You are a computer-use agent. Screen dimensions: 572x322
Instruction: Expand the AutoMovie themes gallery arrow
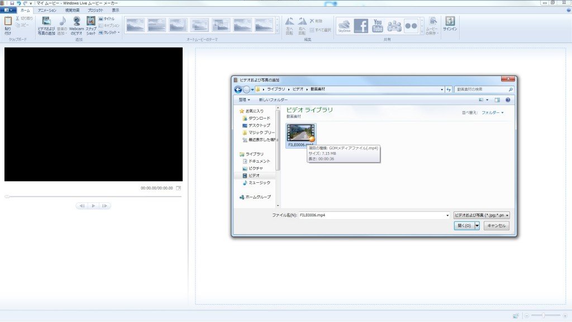click(277, 32)
